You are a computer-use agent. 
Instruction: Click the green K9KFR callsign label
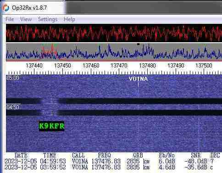(52, 126)
